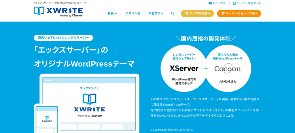Click the XWRITE logo in laptop mockup
Screen dimensions: 295x133
point(90,103)
